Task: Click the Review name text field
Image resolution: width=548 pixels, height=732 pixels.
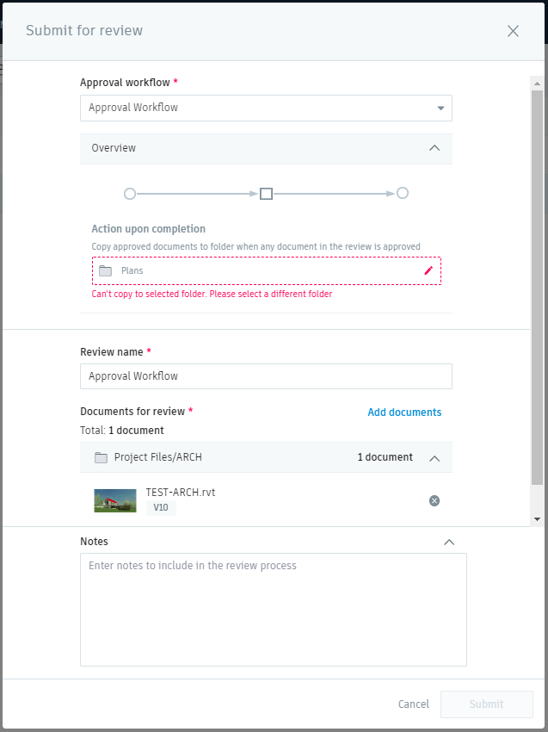Action: [x=266, y=376]
